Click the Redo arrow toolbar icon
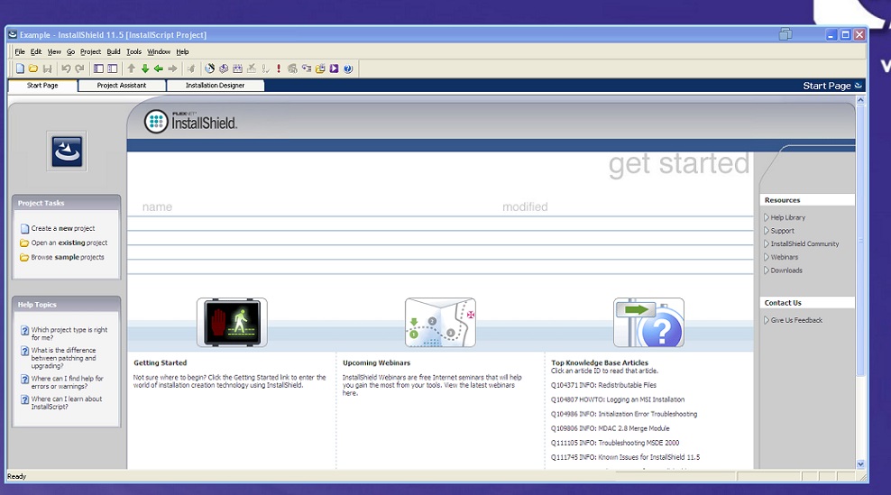891x495 pixels. pos(79,69)
